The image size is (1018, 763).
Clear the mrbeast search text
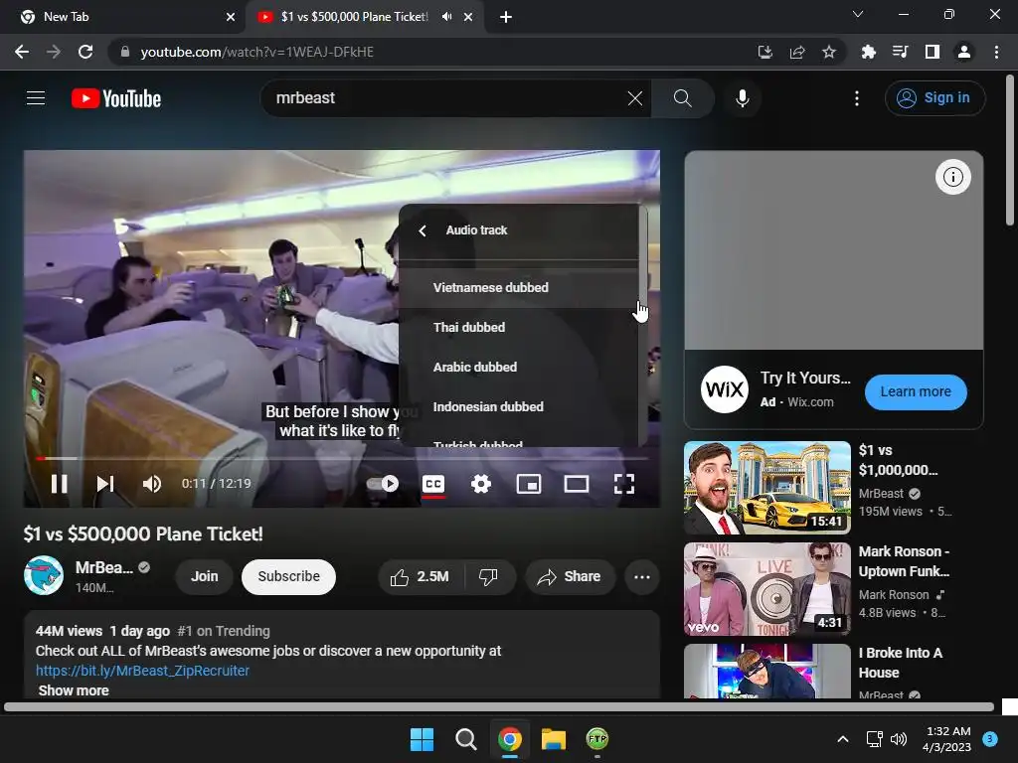(x=635, y=98)
